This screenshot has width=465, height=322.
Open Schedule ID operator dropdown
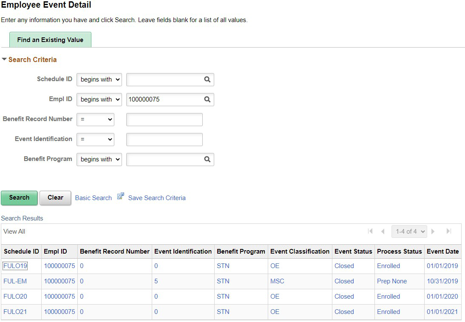point(99,79)
